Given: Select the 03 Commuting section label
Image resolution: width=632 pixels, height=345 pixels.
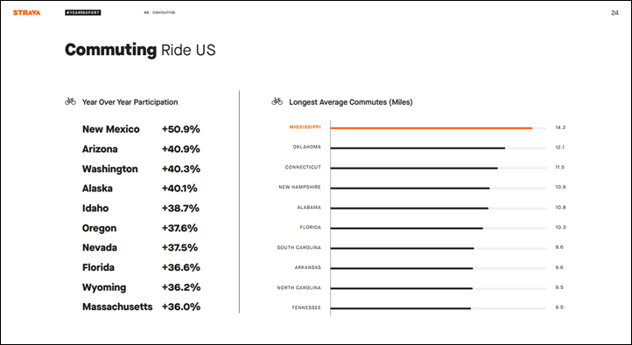Looking at the screenshot, I should [x=159, y=12].
